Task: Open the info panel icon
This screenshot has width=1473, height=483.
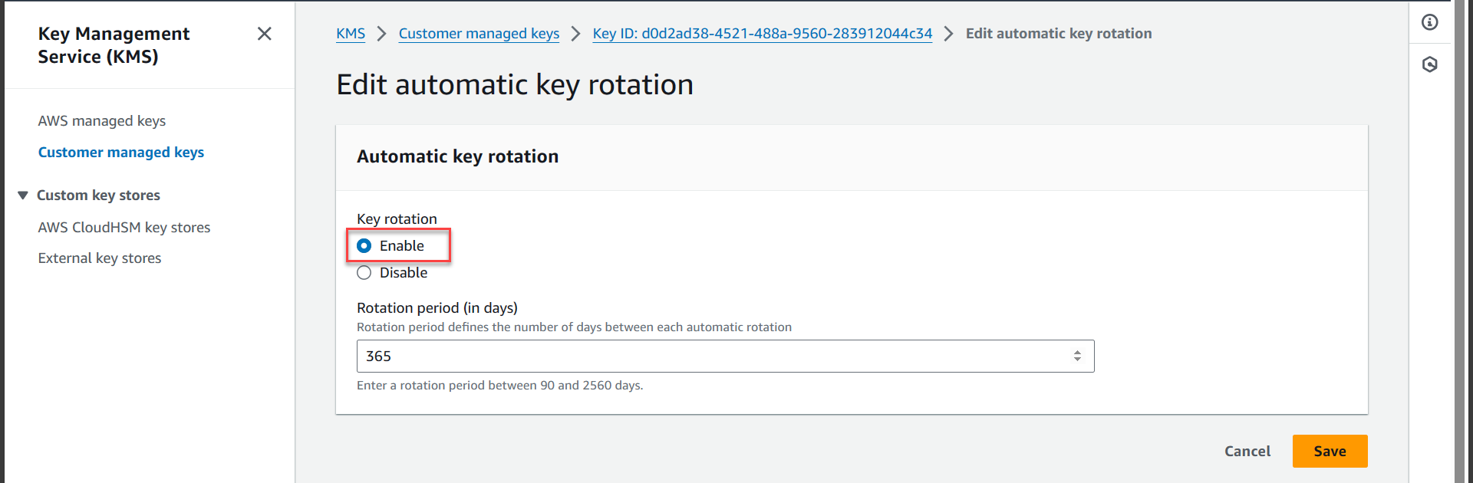Action: pyautogui.click(x=1429, y=22)
